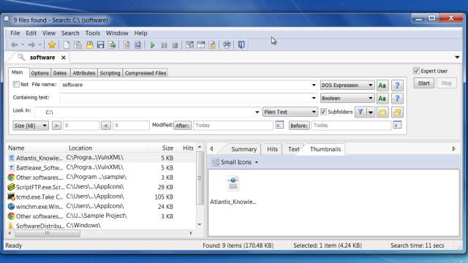Screen dimensions: 468x263
Task: Click the File name input field
Action: tap(186, 85)
